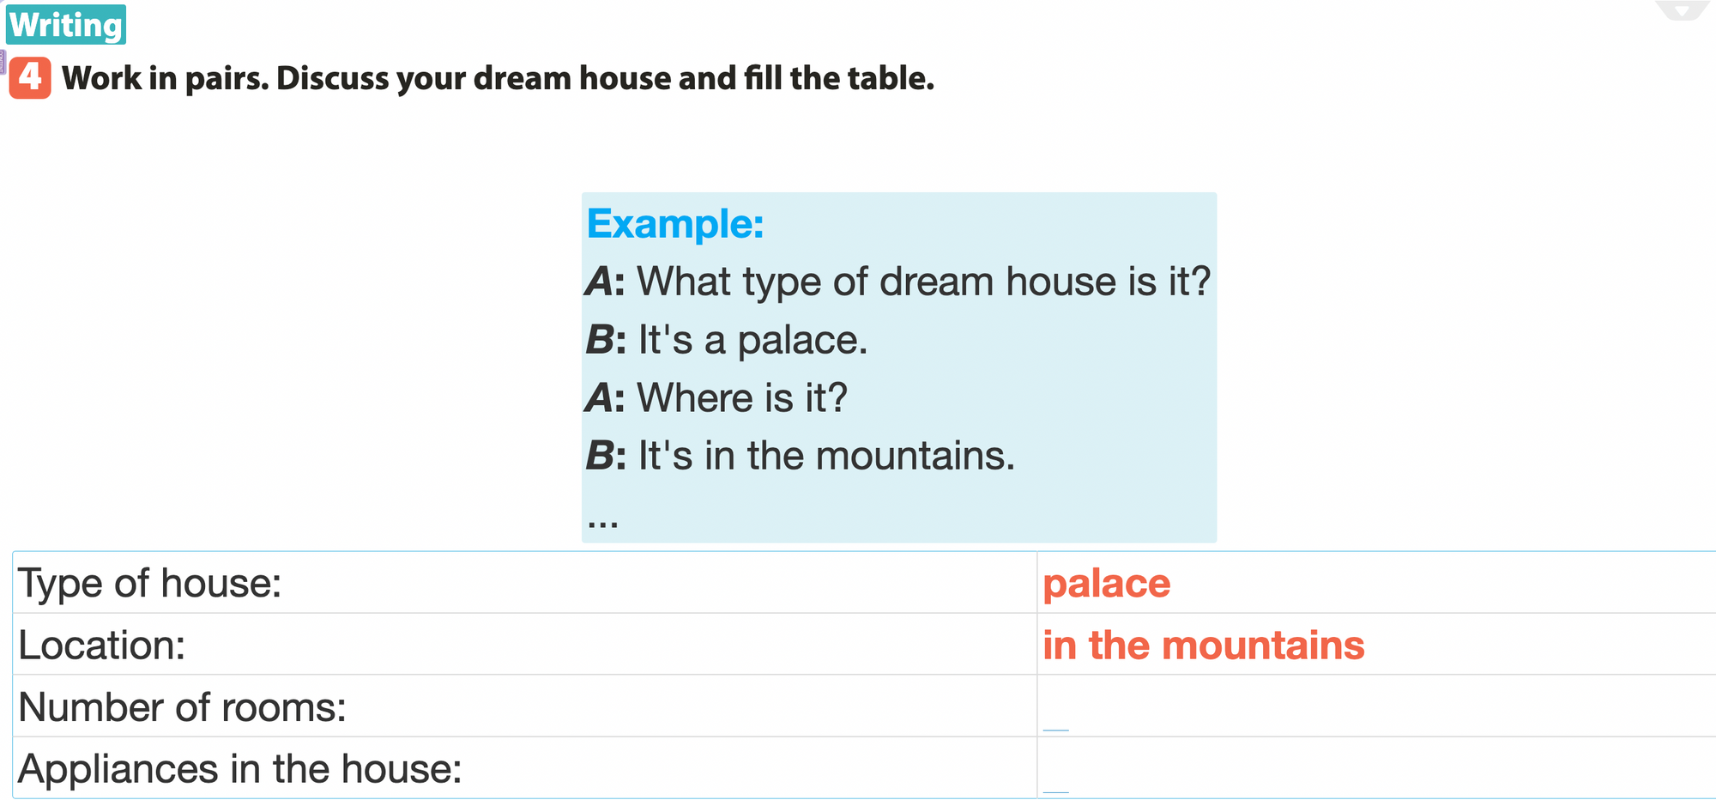This screenshot has width=1716, height=800.
Task: Click the orange exercise number 4 icon
Action: point(30,78)
